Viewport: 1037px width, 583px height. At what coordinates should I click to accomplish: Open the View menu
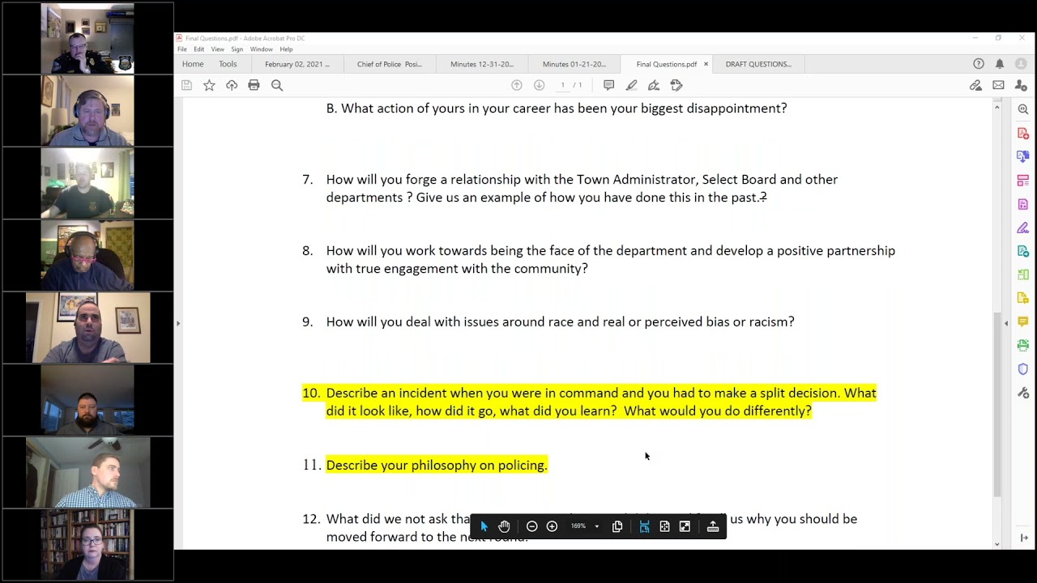[217, 49]
